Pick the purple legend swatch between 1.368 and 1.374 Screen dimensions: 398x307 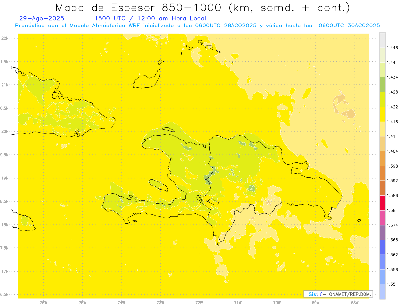(382, 232)
